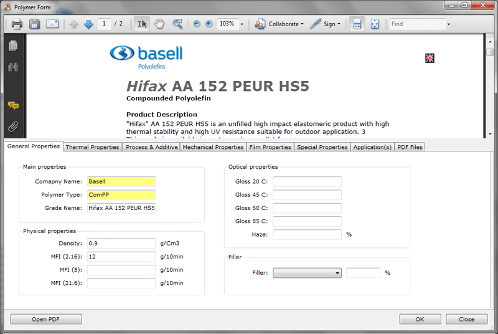Image resolution: width=498 pixels, height=334 pixels.
Task: Click the Gloss 45 C field
Action: click(x=307, y=195)
